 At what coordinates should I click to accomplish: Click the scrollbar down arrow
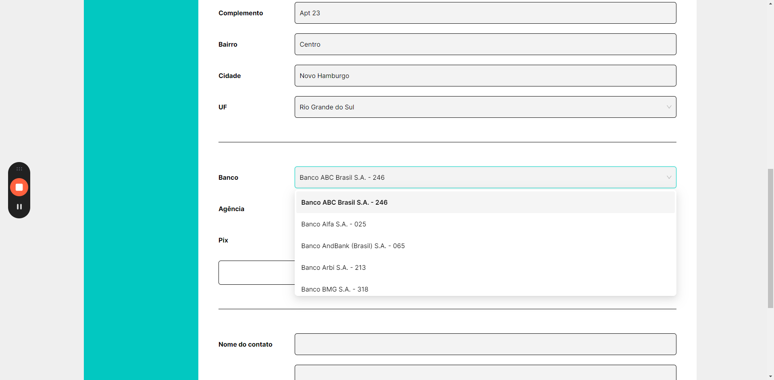770,376
